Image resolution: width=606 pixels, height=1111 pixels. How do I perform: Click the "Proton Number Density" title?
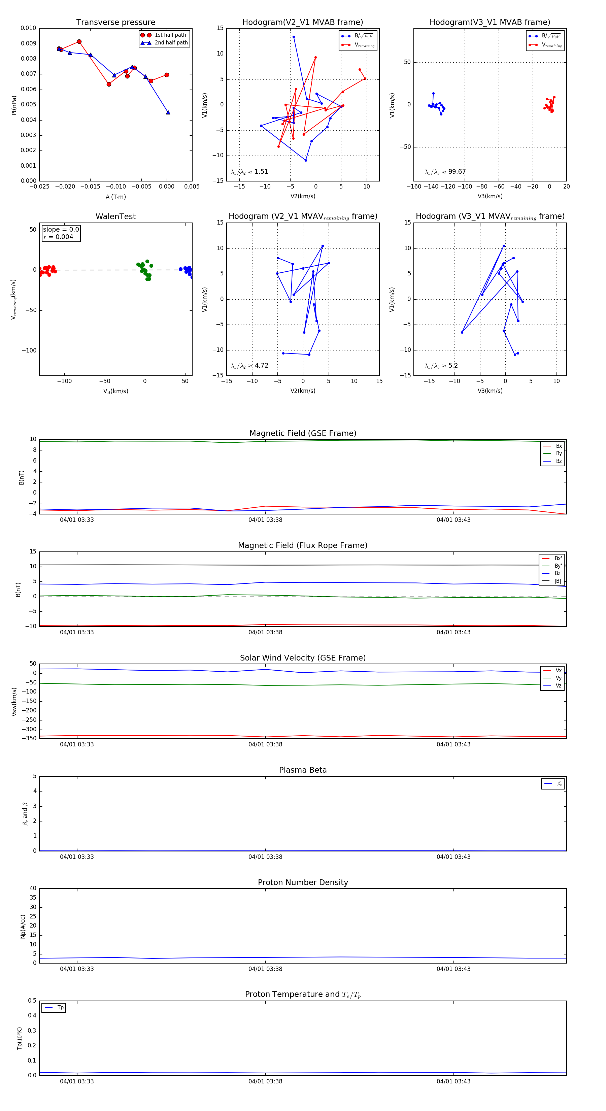303,882
